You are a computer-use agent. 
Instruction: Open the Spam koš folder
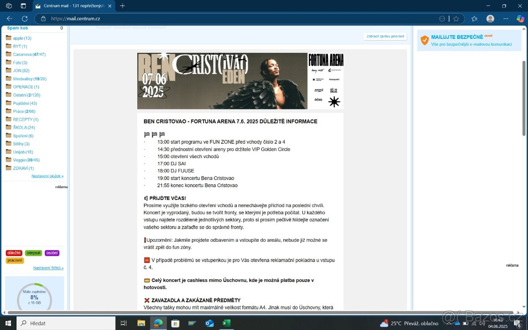pos(18,28)
